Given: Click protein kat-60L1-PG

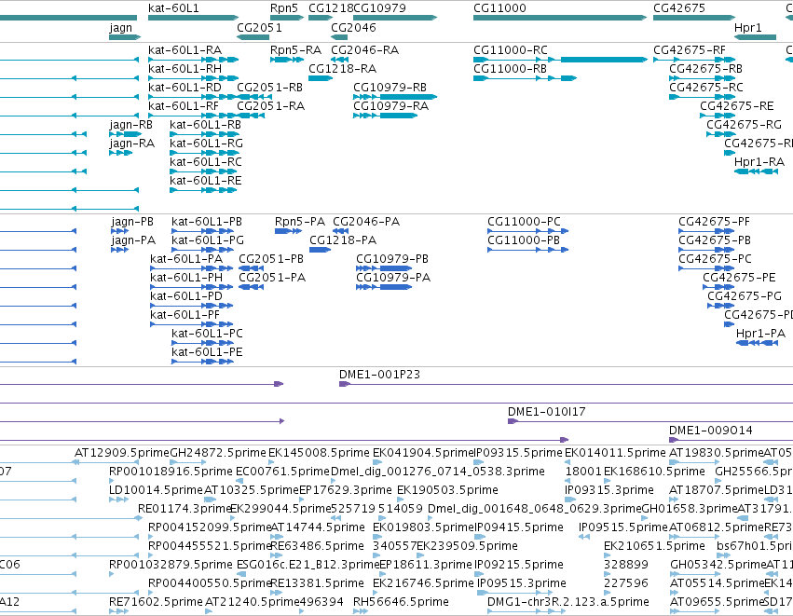Looking at the screenshot, I should (x=208, y=240).
